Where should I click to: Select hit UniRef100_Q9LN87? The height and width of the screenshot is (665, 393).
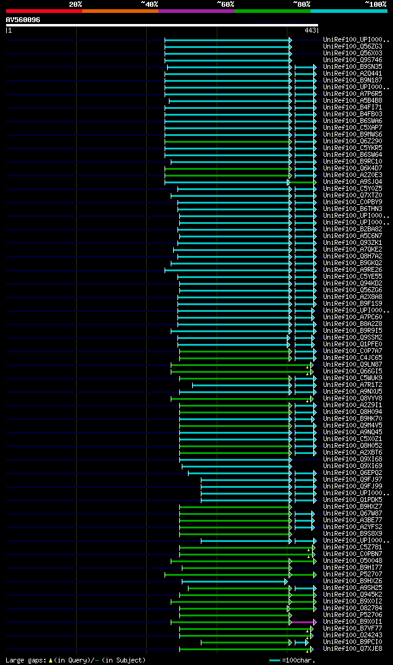[352, 365]
